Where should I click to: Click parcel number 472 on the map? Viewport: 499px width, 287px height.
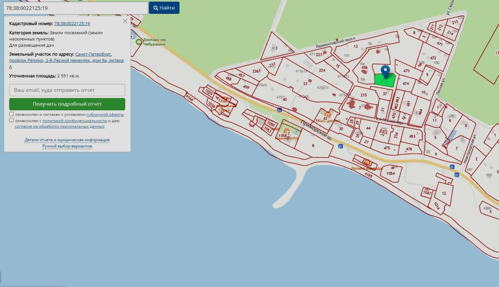[433, 58]
